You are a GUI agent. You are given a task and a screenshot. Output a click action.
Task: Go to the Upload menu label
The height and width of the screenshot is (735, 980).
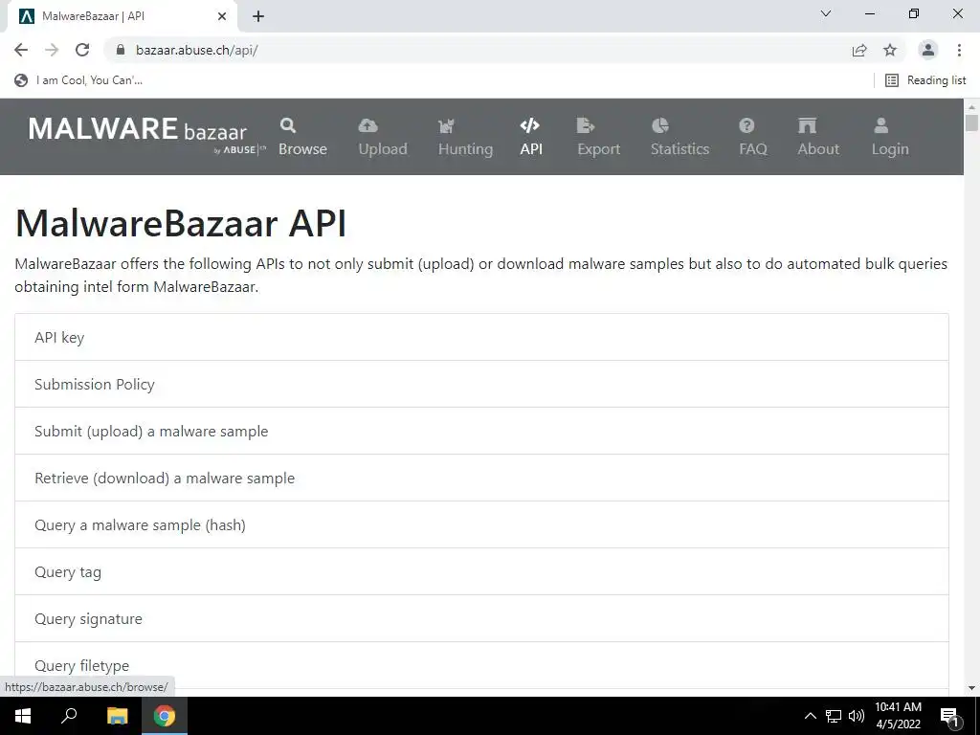(383, 149)
